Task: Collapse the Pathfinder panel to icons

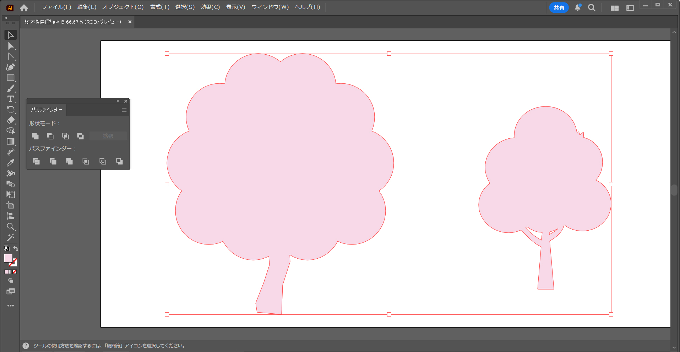Action: point(118,101)
